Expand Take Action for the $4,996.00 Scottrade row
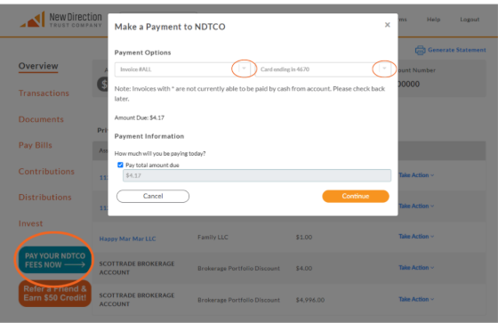The image size is (498, 323). (x=416, y=299)
